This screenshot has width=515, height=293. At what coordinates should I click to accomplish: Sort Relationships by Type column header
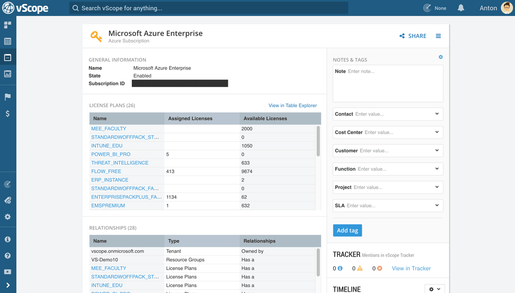point(202,241)
